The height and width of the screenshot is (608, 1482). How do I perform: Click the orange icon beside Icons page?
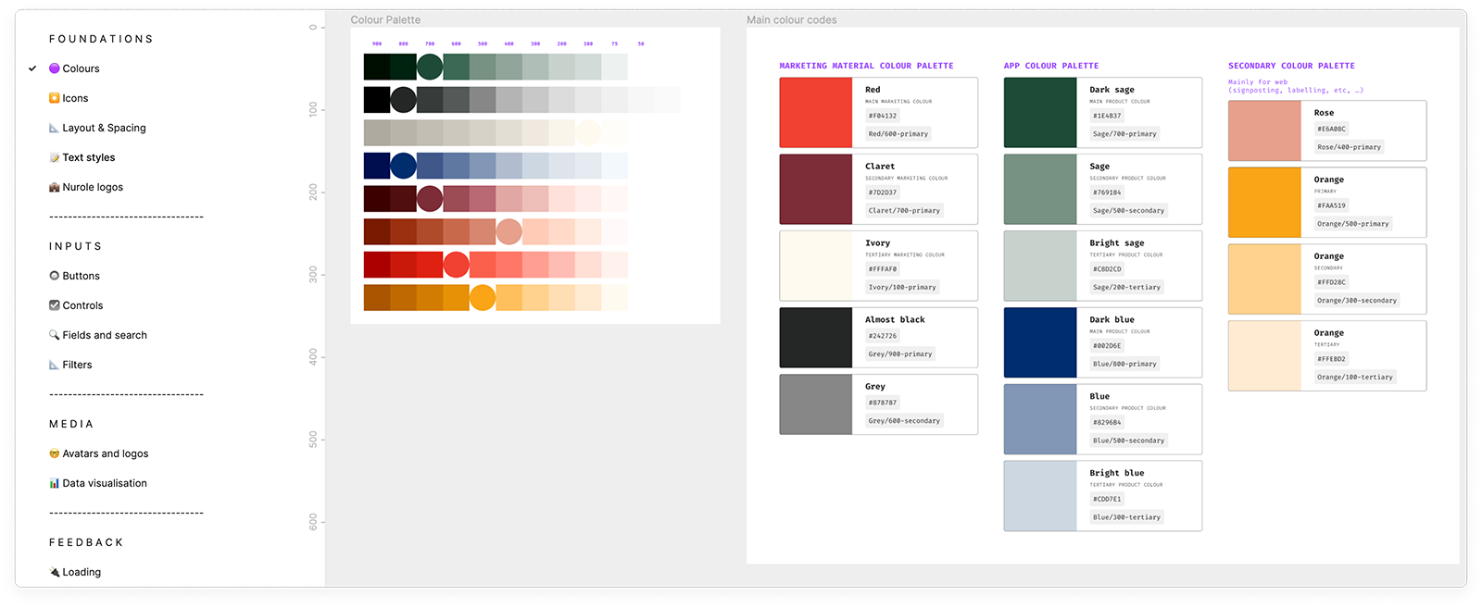[54, 98]
